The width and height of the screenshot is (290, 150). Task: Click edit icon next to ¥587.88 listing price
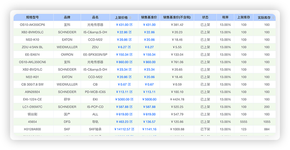click(131, 107)
